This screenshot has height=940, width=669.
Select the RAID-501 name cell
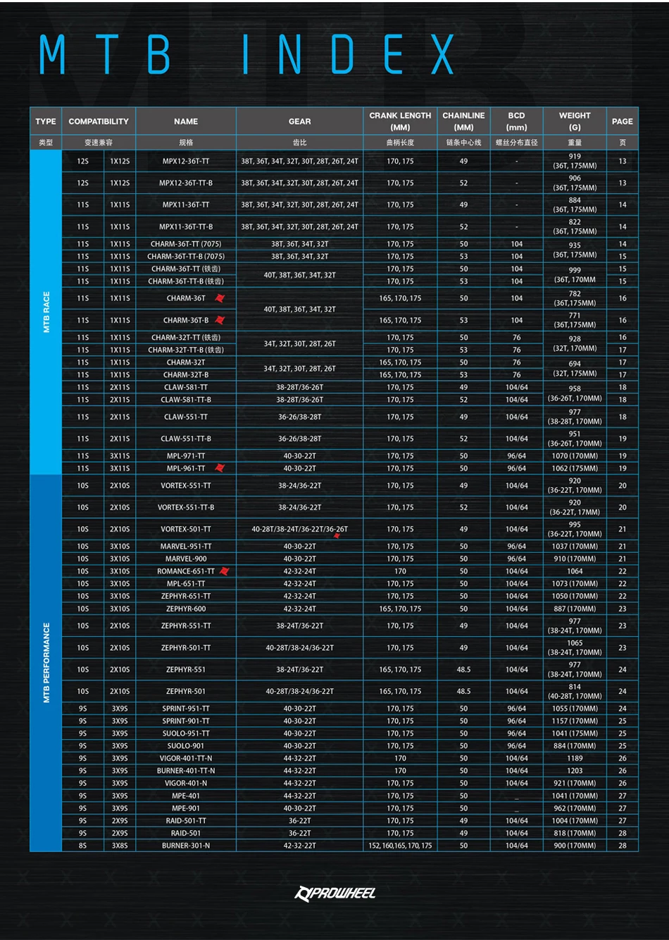186,833
